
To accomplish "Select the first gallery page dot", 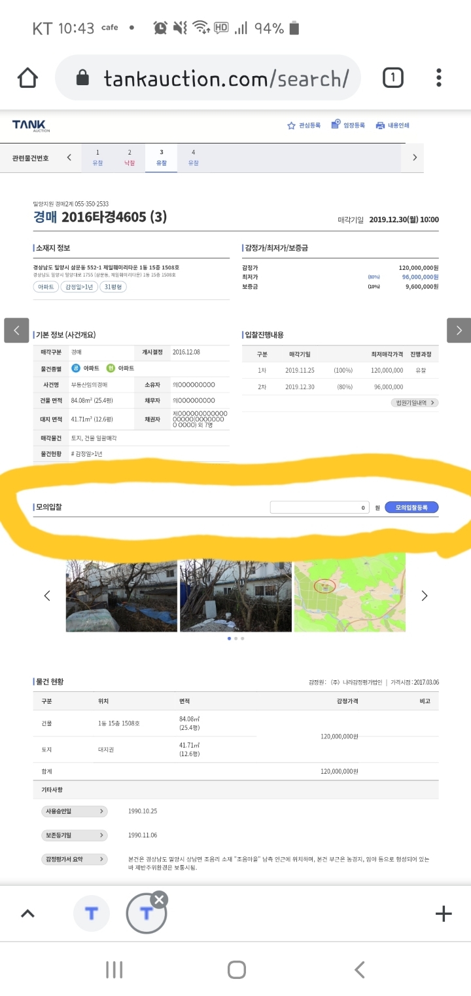I will click(x=228, y=638).
